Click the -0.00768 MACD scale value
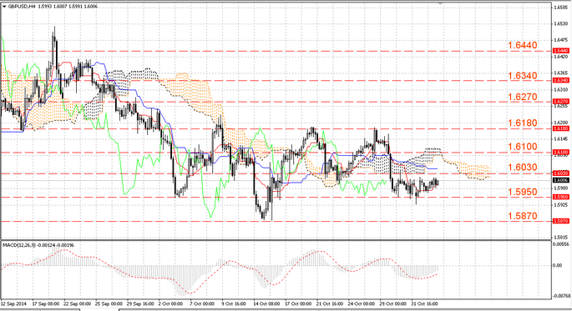 pyautogui.click(x=560, y=296)
